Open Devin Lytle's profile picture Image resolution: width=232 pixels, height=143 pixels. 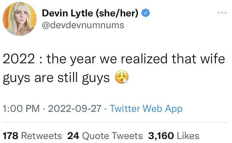point(19,20)
